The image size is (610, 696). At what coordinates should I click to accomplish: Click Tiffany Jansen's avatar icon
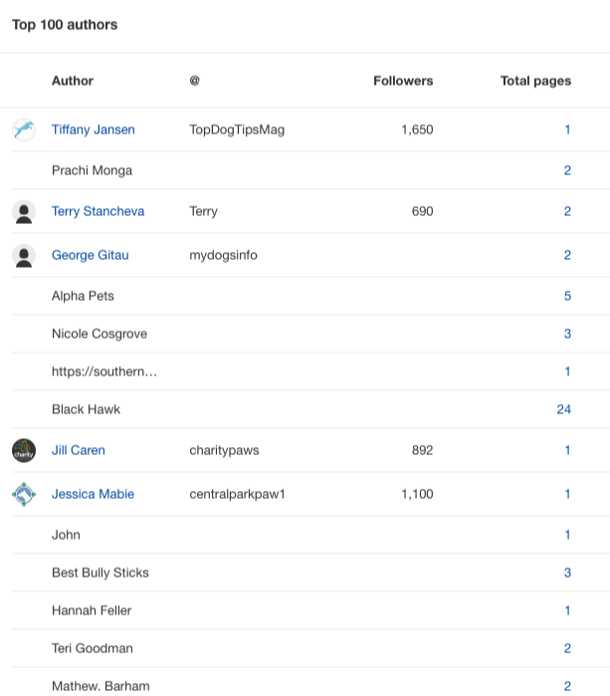click(24, 129)
